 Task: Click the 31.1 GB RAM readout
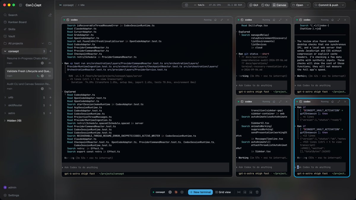pos(234,5)
